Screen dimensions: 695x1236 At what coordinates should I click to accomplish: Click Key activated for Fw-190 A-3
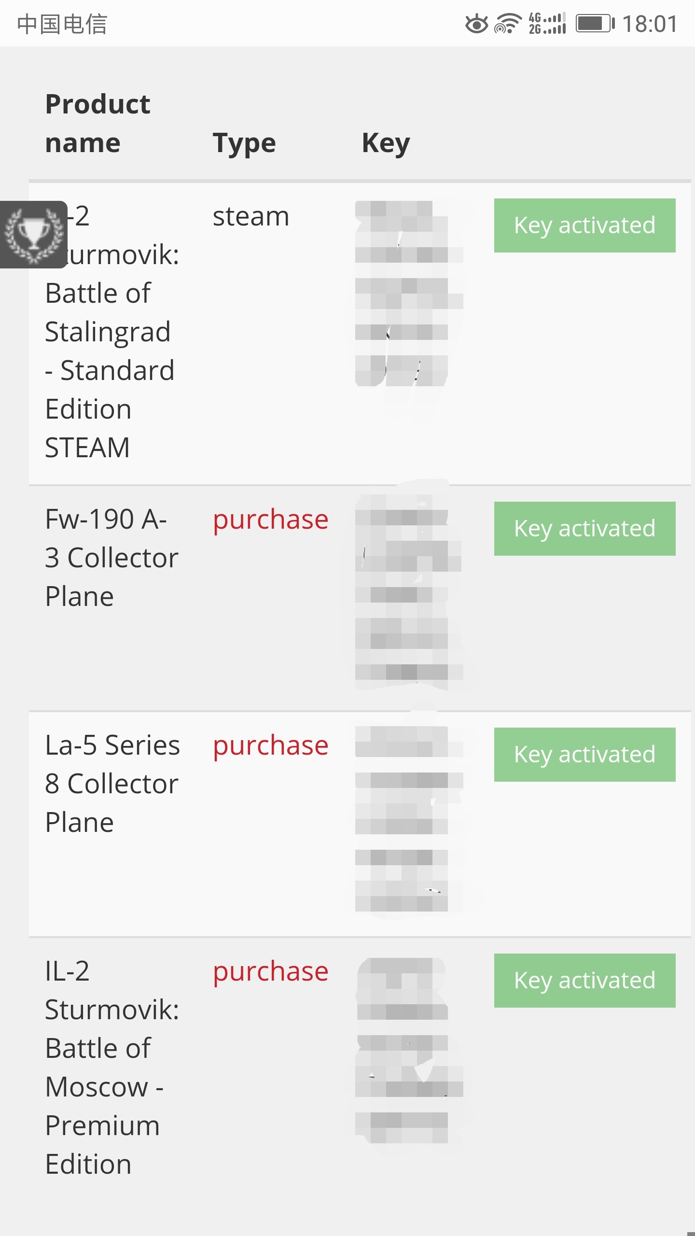[584, 529]
